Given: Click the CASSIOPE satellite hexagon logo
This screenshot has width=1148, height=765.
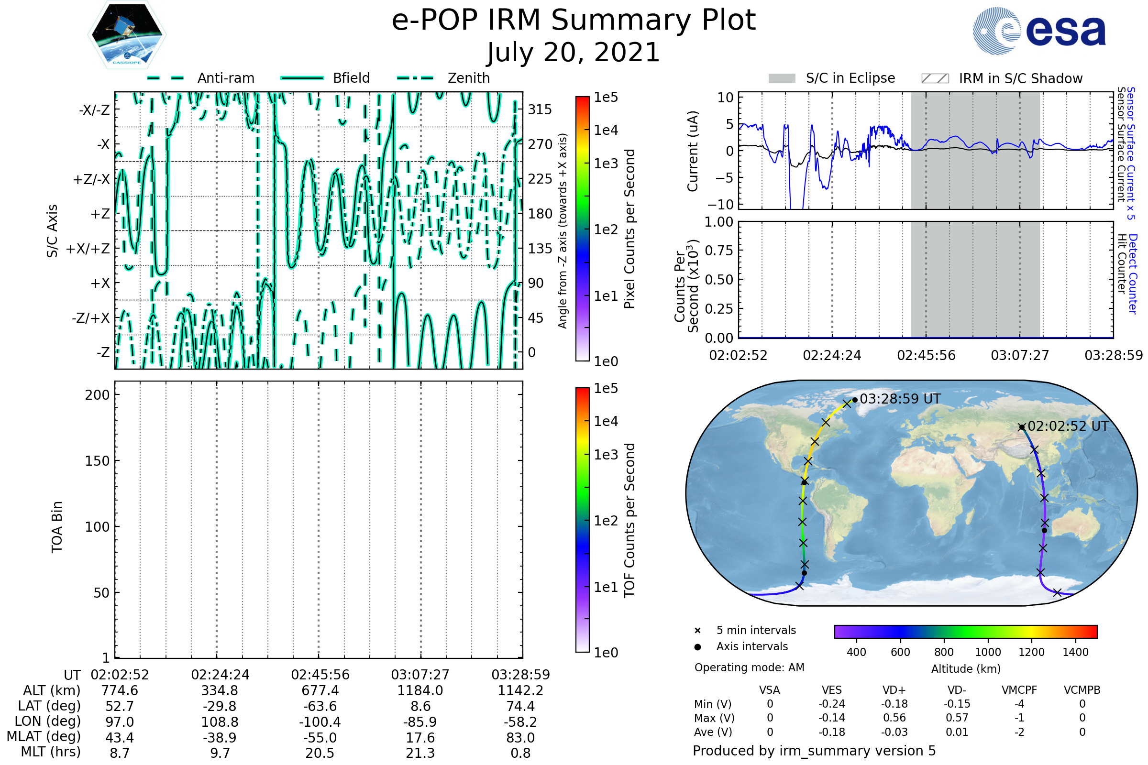Looking at the screenshot, I should 127,34.
